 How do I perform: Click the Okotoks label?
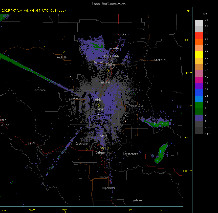(x=104, y=177)
